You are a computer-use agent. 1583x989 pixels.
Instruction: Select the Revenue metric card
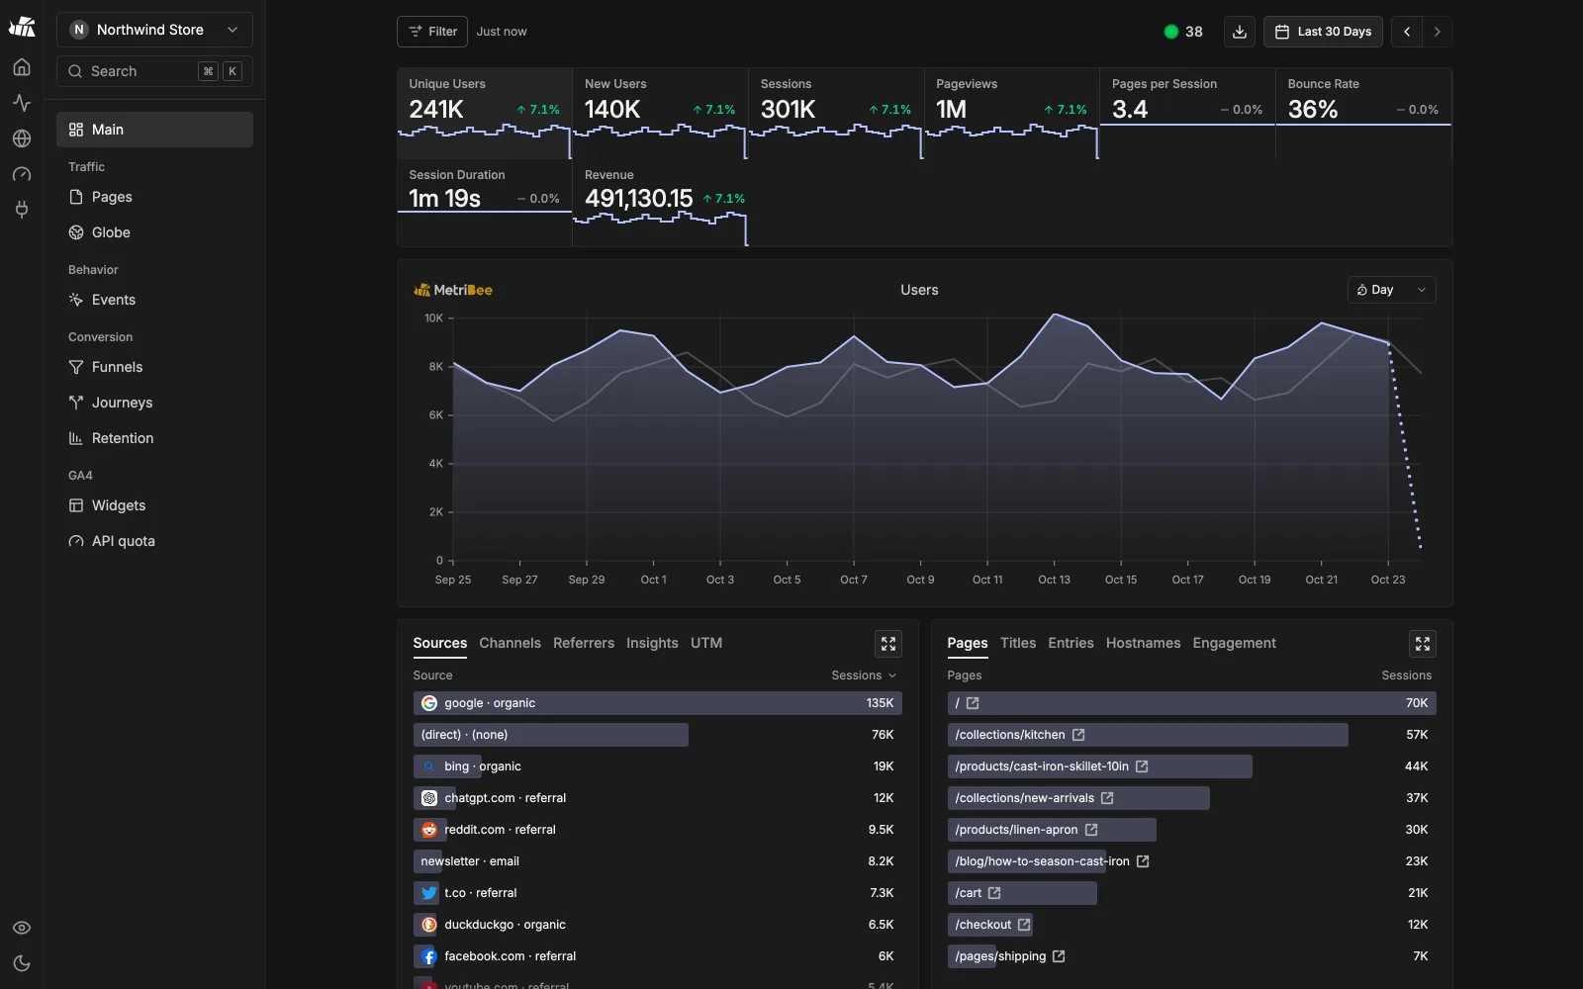pos(660,203)
